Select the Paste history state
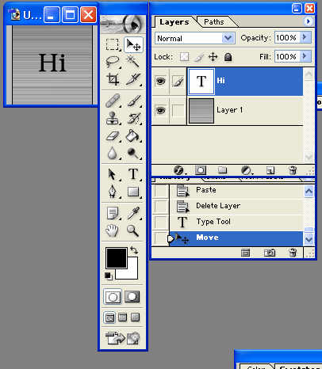This screenshot has height=369, width=322. click(x=236, y=190)
